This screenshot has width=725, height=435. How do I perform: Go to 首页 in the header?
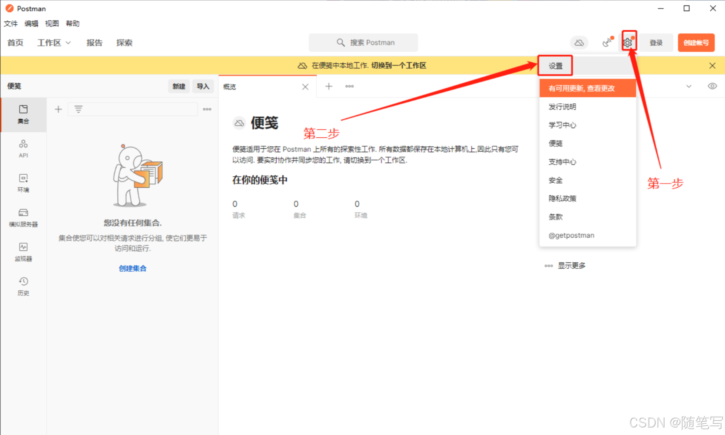point(15,42)
